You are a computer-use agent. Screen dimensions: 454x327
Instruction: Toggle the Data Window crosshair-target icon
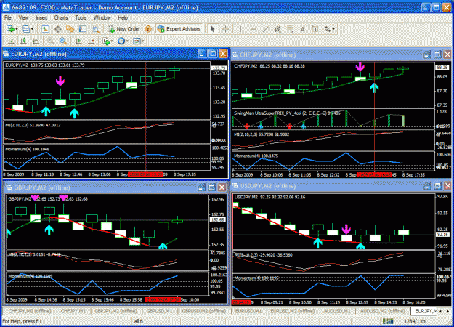58,29
